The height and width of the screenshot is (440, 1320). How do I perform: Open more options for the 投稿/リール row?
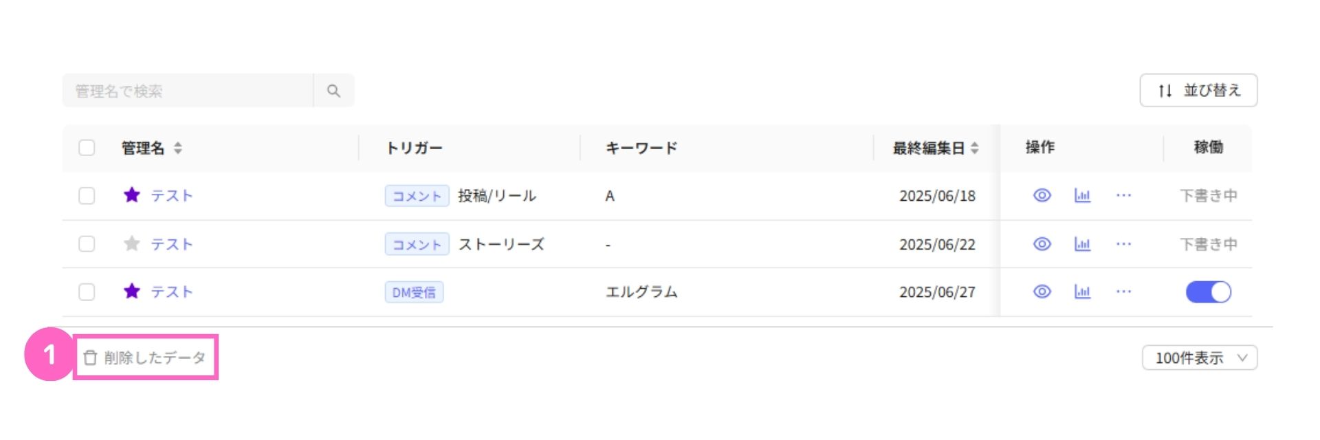coord(1124,195)
